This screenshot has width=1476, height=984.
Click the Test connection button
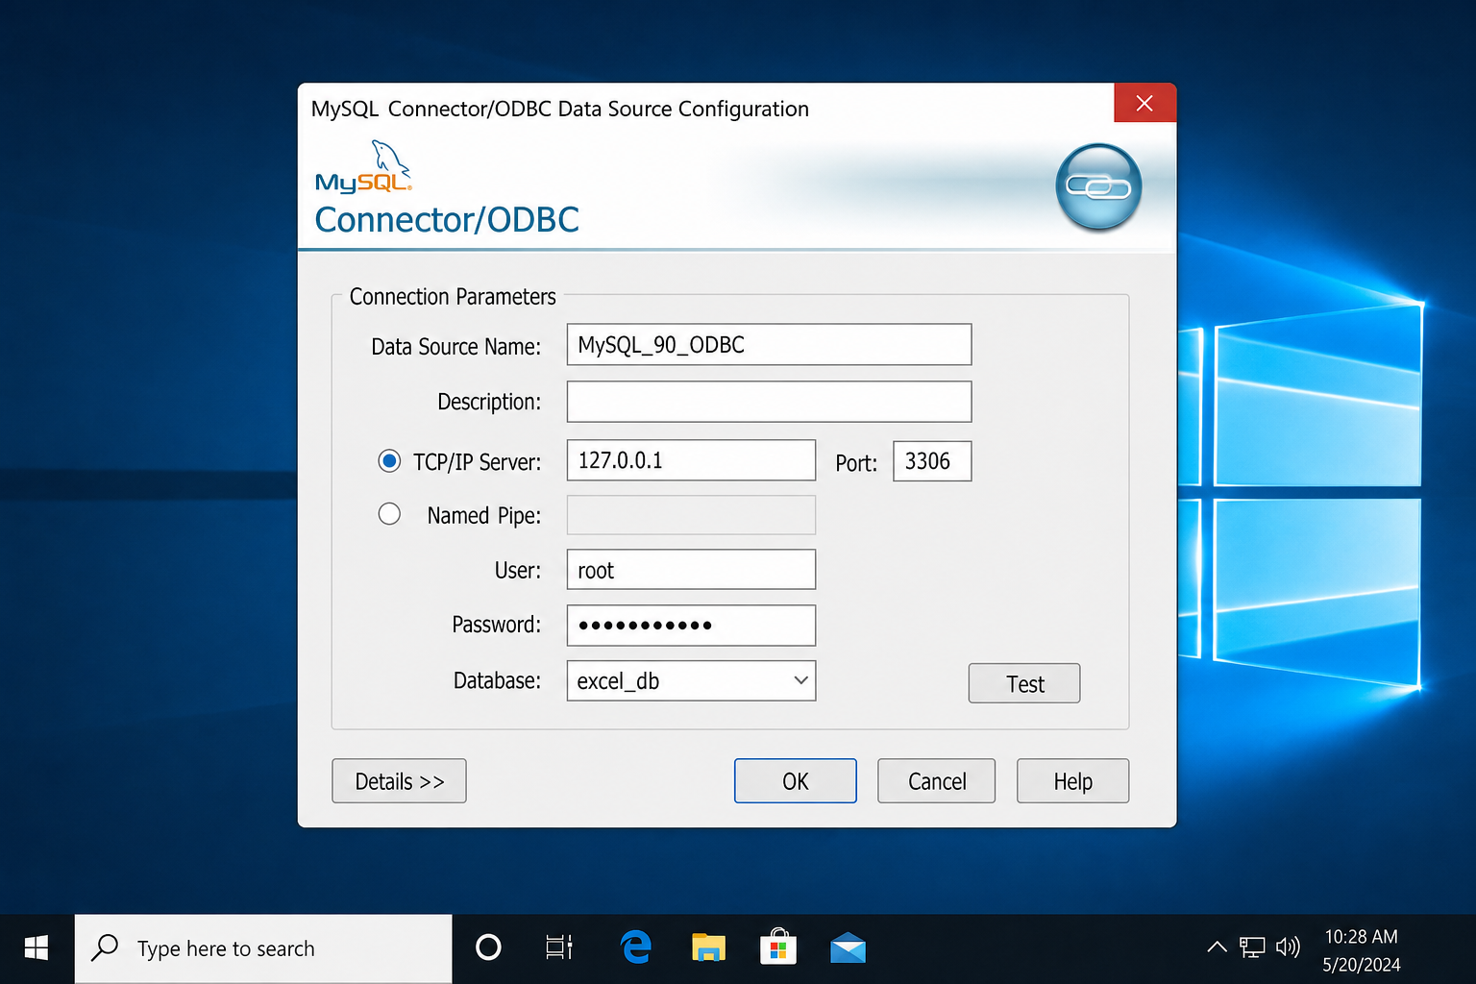1024,683
